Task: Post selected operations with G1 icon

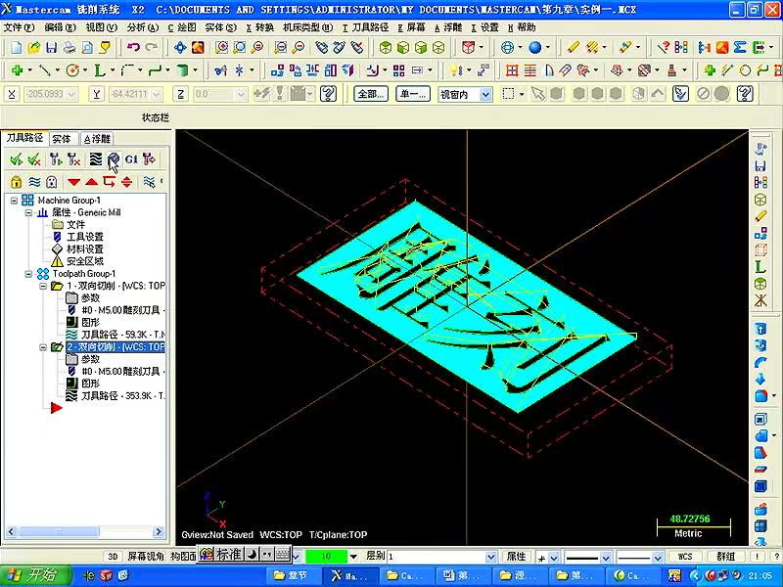Action: click(131, 159)
